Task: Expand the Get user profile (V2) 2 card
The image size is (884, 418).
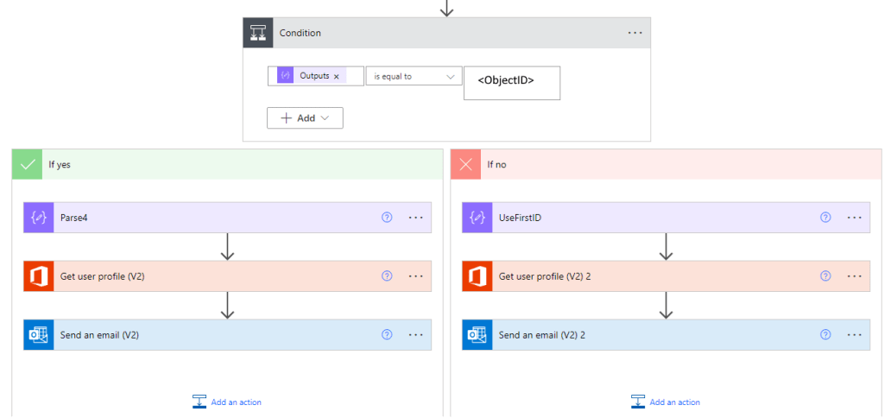Action: coord(666,275)
